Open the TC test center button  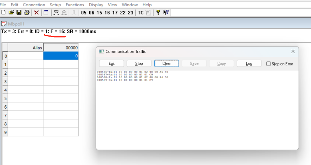click(141, 13)
